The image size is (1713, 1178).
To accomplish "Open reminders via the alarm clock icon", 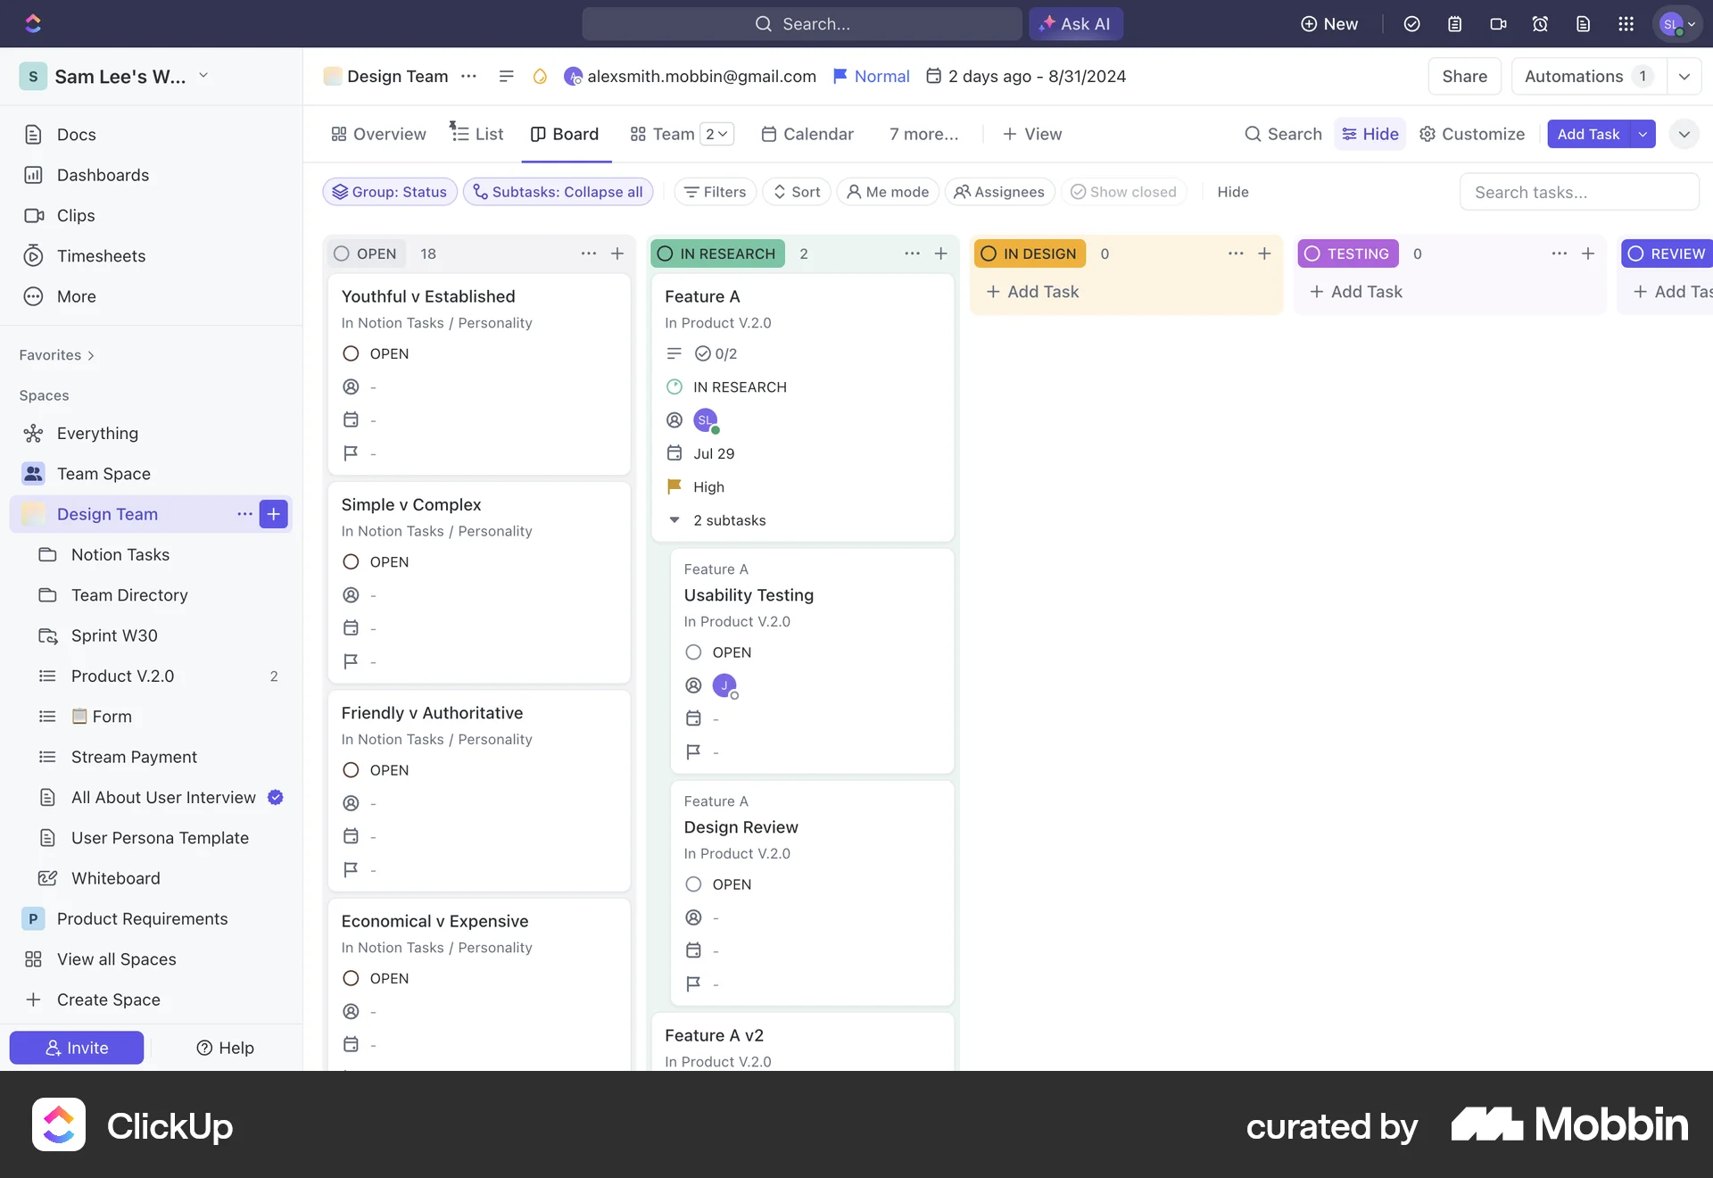I will pyautogui.click(x=1540, y=24).
